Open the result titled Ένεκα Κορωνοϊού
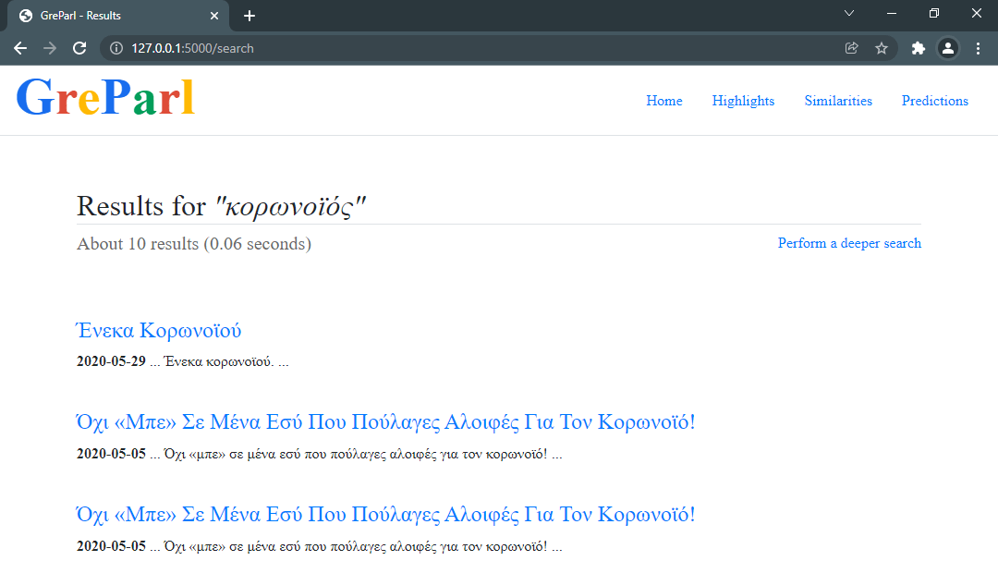The image size is (998, 561). click(x=157, y=329)
